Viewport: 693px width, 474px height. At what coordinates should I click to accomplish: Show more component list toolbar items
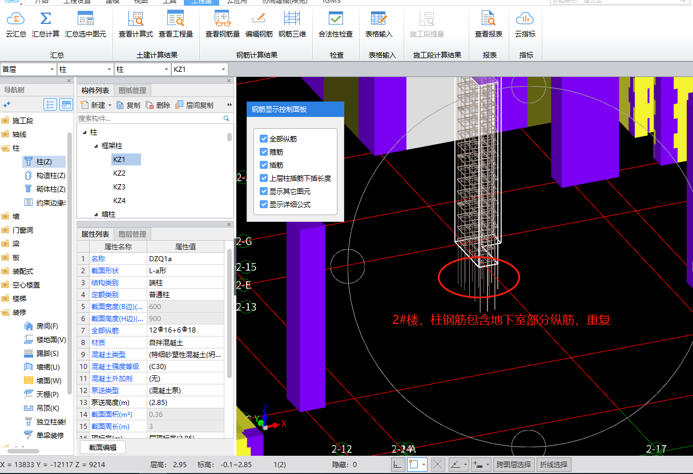[229, 105]
